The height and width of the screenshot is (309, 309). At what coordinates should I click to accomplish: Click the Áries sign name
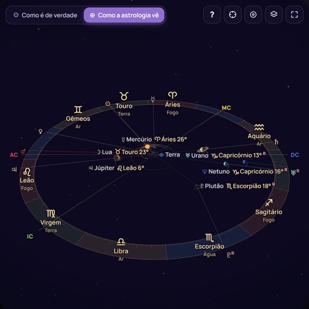tap(173, 105)
